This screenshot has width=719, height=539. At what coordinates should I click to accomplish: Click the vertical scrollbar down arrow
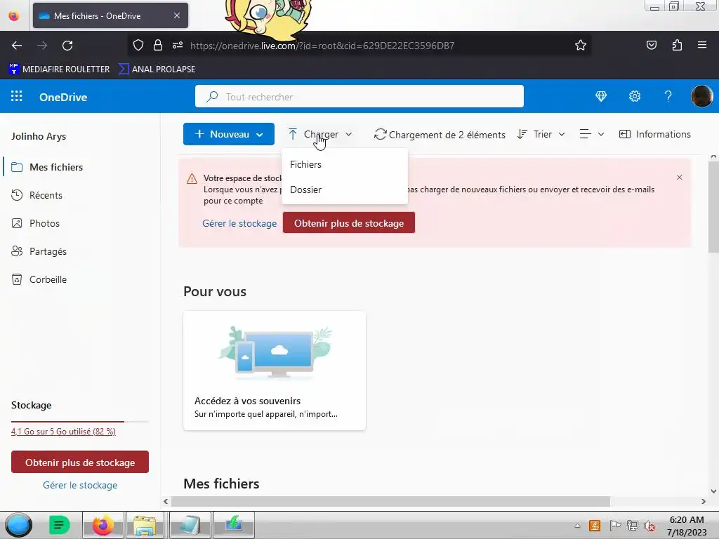tap(713, 491)
